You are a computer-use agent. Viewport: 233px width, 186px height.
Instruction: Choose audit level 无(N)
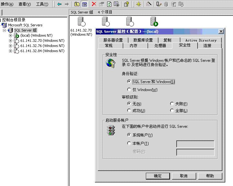[x=129, y=103]
